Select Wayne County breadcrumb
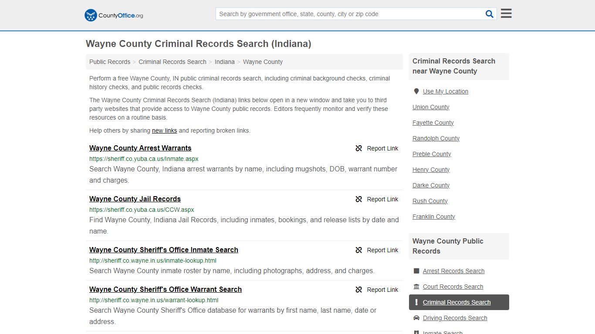 click(263, 62)
